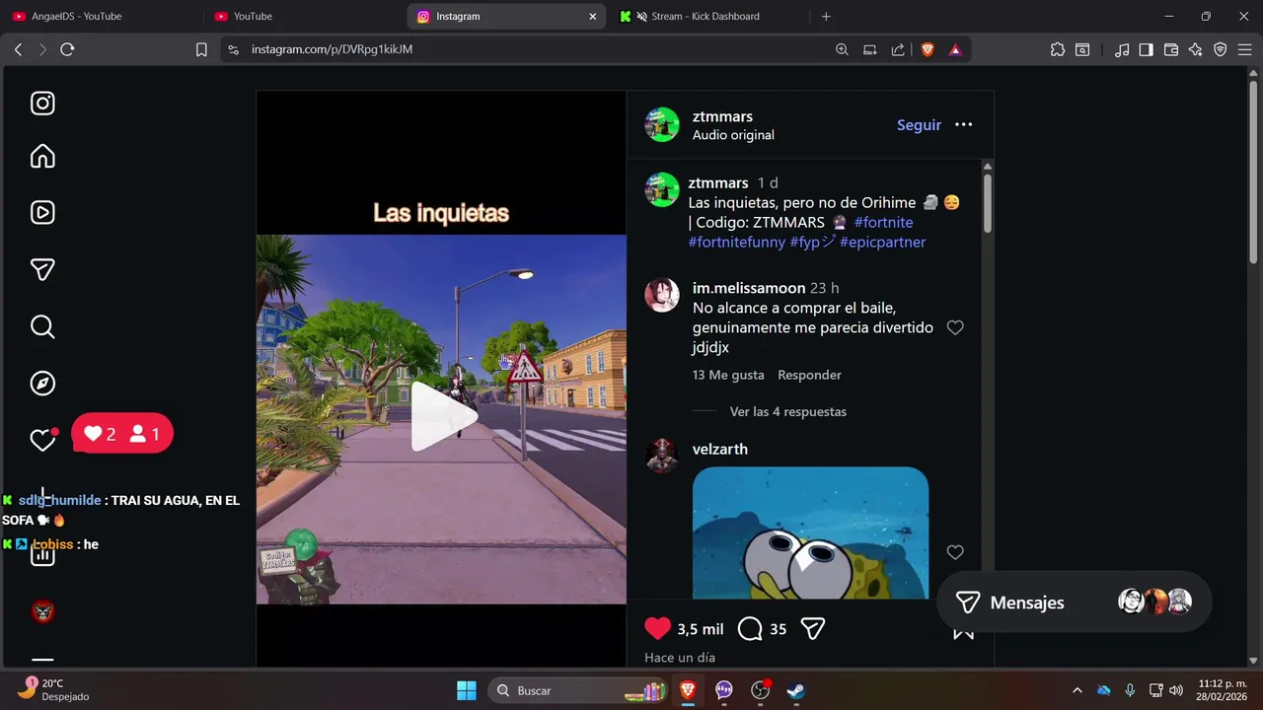Open the zoom magnifier icon in the address bar
The image size is (1263, 710).
[842, 49]
